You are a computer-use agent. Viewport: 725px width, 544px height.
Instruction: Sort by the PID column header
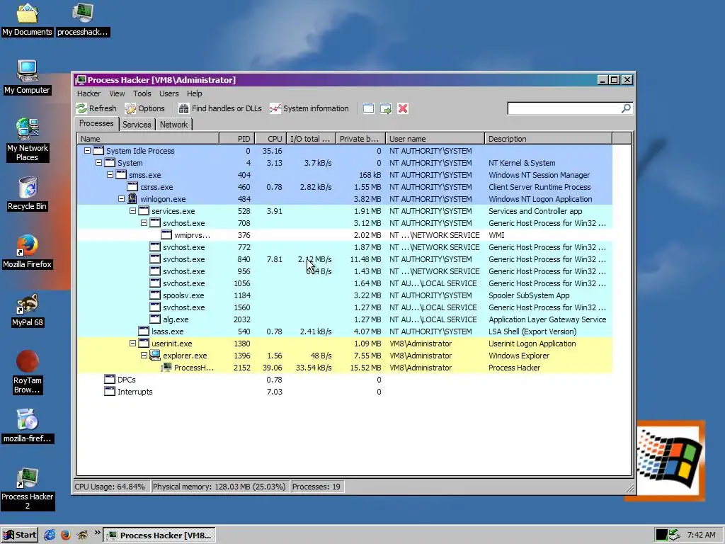pyautogui.click(x=236, y=139)
